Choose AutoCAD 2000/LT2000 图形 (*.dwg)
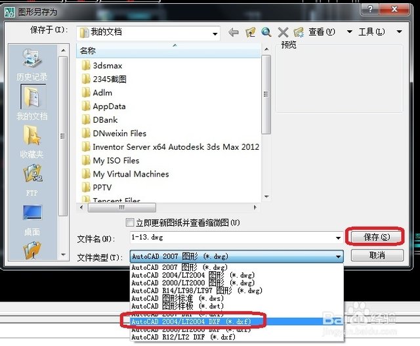 237,283
